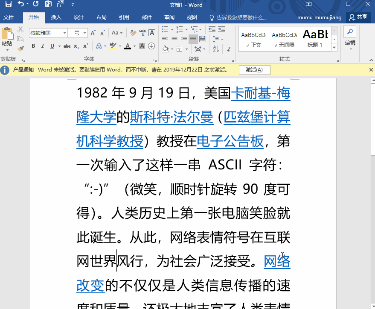This screenshot has height=309, width=375.
Task: Click the Paste clipboard icon
Action: tap(7, 33)
